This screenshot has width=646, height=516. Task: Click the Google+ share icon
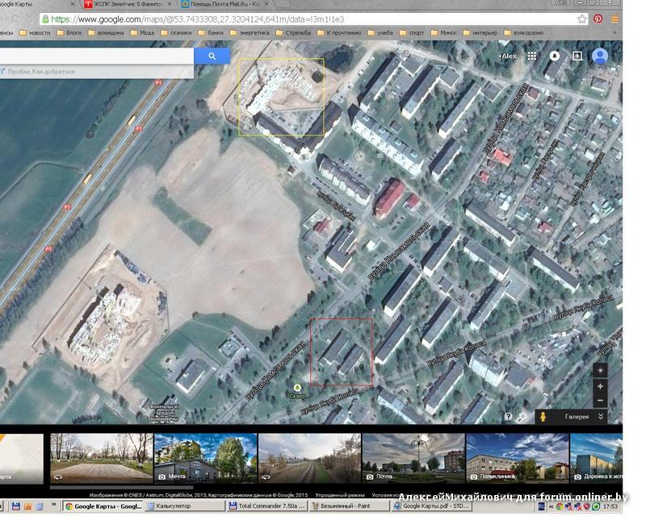[577, 56]
